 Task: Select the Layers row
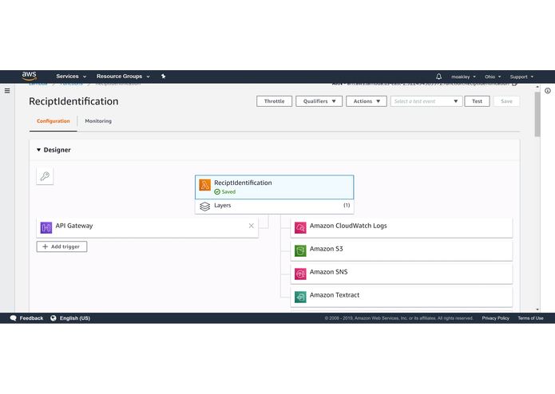(x=275, y=207)
